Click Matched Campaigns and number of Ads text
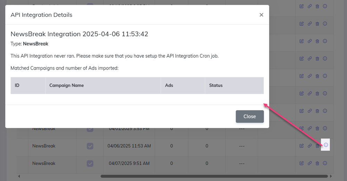The width and height of the screenshot is (347, 181). [65, 68]
